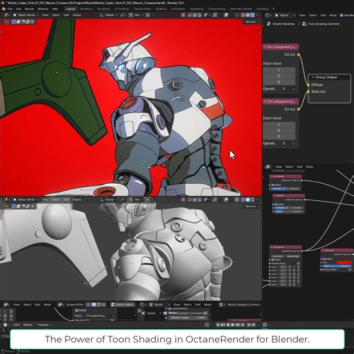Image resolution: width=354 pixels, height=354 pixels.
Task: Open top viewport editor type selector
Action: coord(6,15)
